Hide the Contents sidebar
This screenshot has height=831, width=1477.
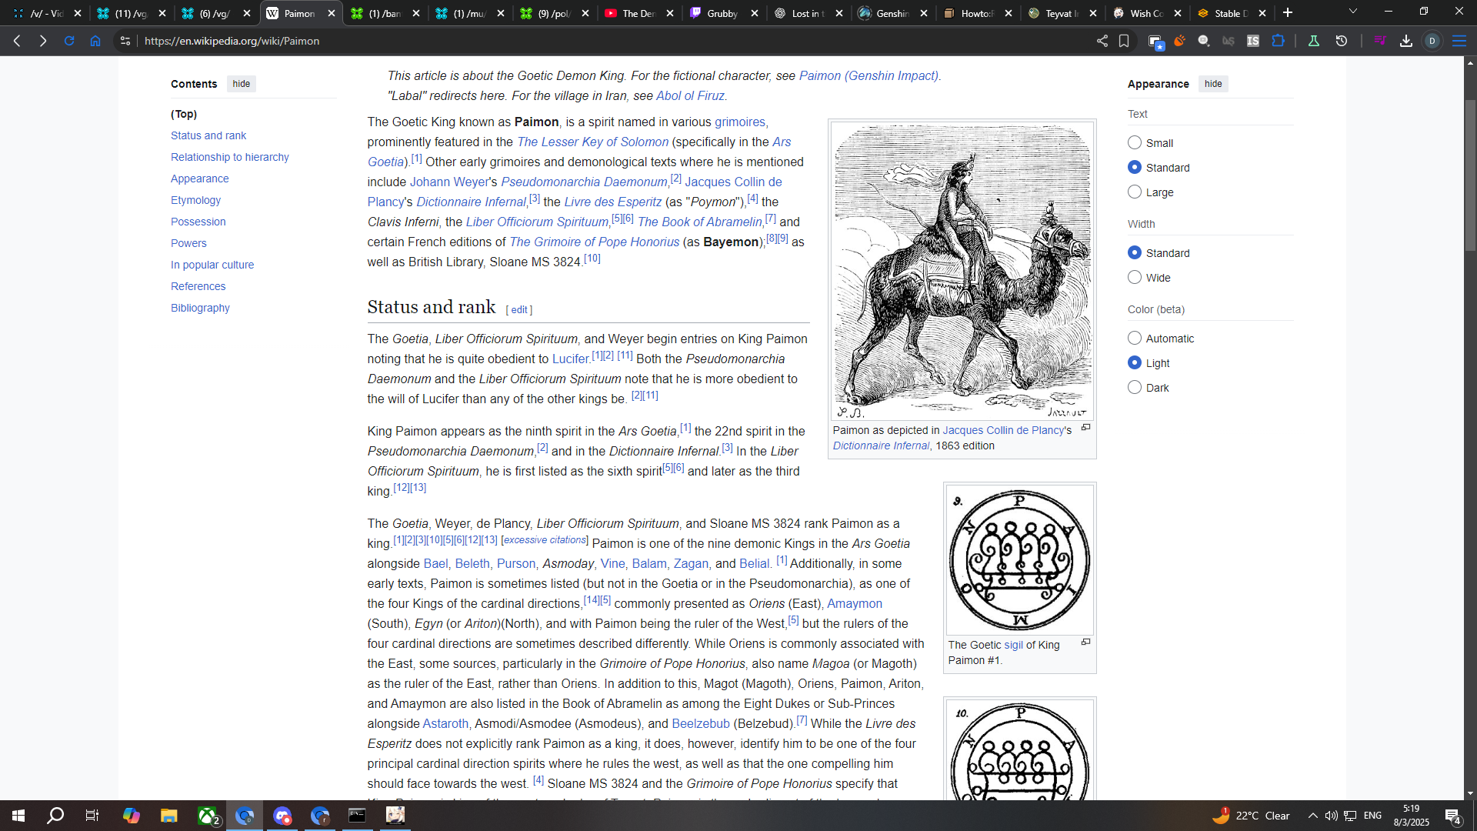pos(242,84)
